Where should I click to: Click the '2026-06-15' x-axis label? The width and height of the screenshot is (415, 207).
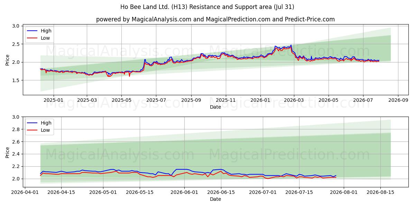[221, 193]
